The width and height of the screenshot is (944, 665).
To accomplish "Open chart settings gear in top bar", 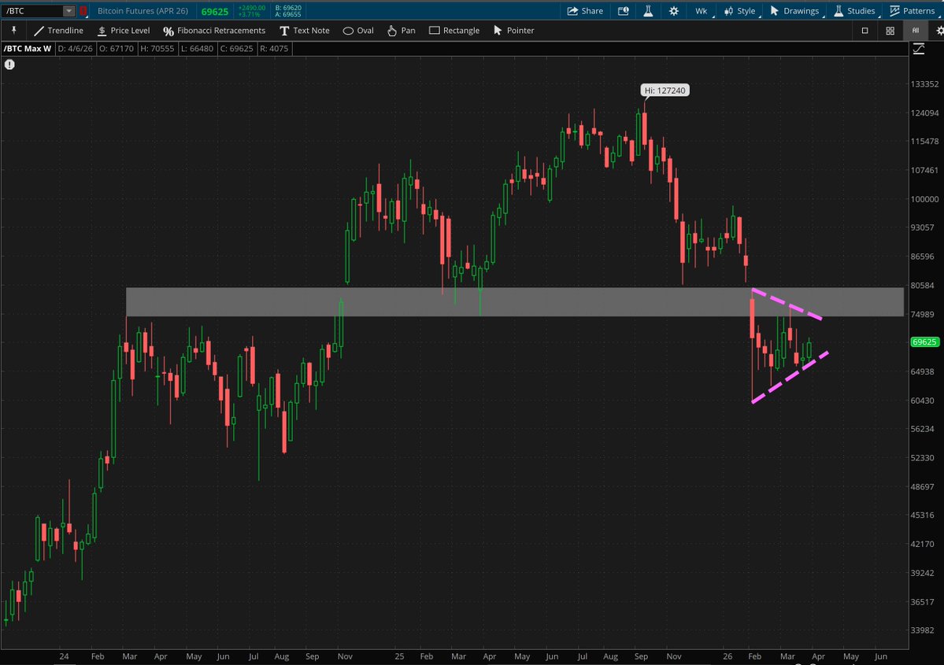I will pos(674,11).
